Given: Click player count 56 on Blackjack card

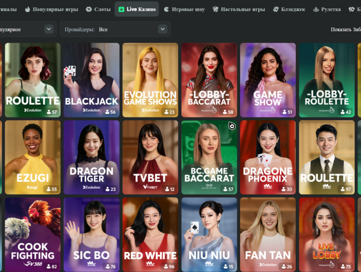Looking at the screenshot, I should click(x=111, y=112).
